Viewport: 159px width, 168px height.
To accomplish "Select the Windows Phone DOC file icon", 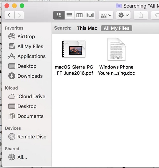I will tap(116, 49).
